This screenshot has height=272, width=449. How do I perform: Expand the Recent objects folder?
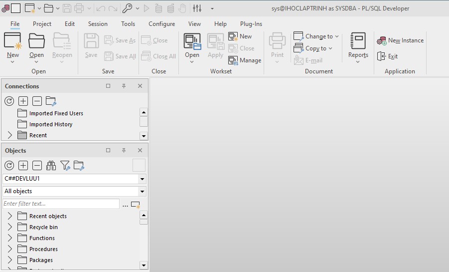tap(10, 216)
